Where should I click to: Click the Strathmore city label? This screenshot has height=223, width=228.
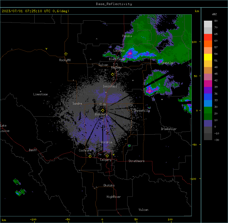point(136,161)
